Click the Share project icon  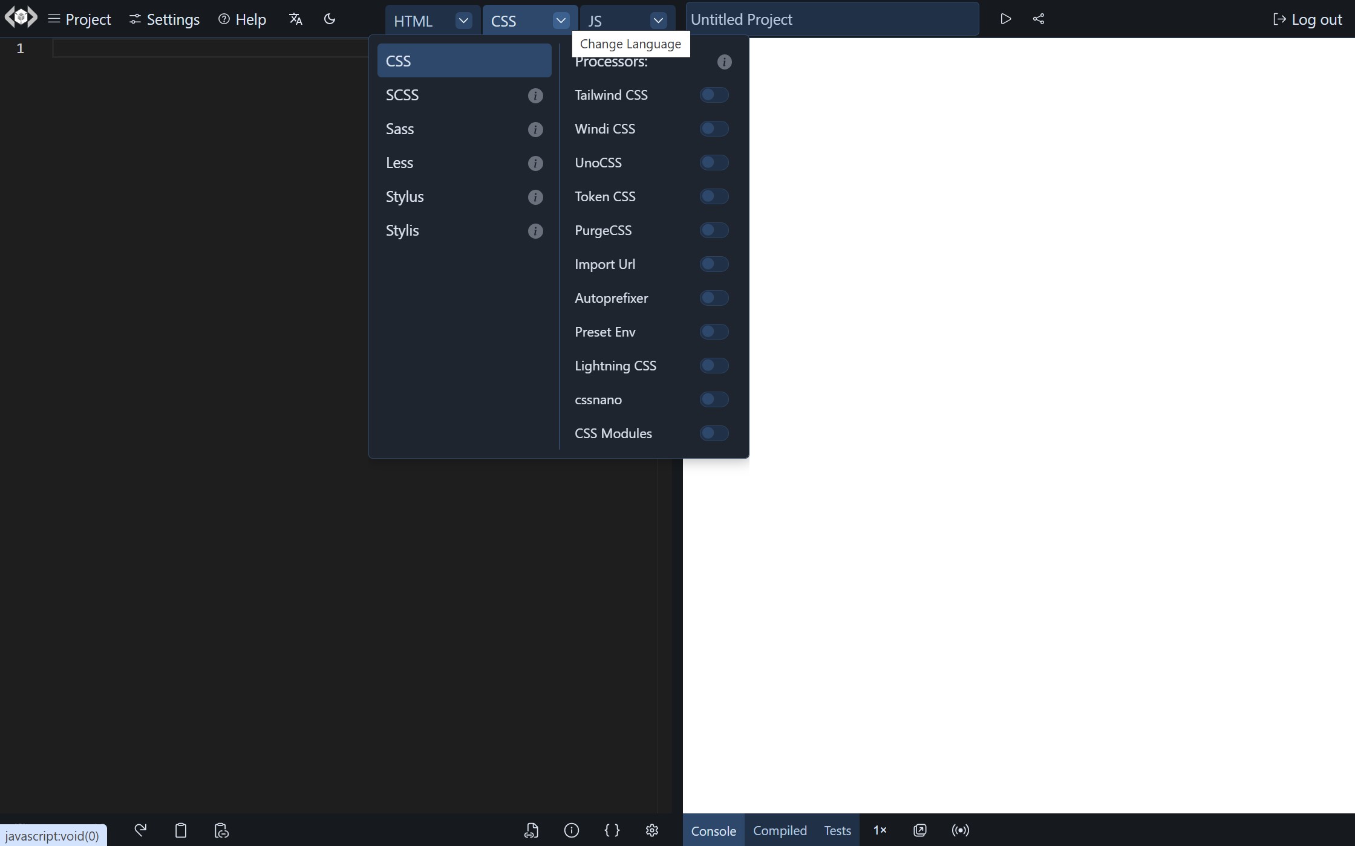(1039, 19)
